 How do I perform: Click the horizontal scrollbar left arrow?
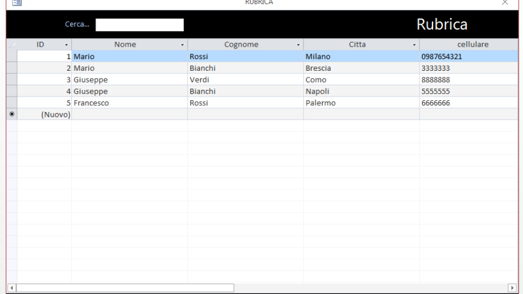pyautogui.click(x=12, y=288)
